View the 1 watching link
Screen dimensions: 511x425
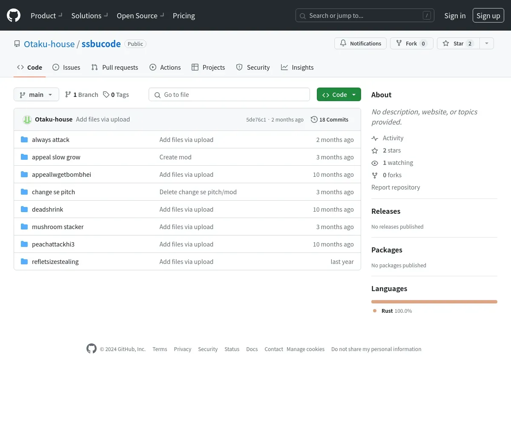(392, 162)
